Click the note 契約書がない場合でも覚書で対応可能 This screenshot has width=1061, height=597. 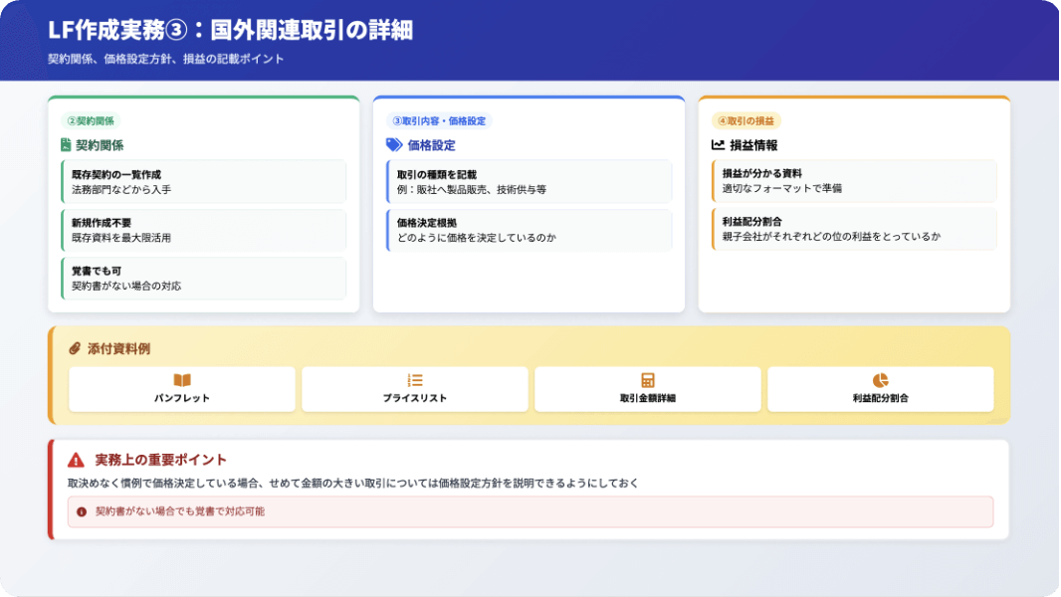point(180,511)
